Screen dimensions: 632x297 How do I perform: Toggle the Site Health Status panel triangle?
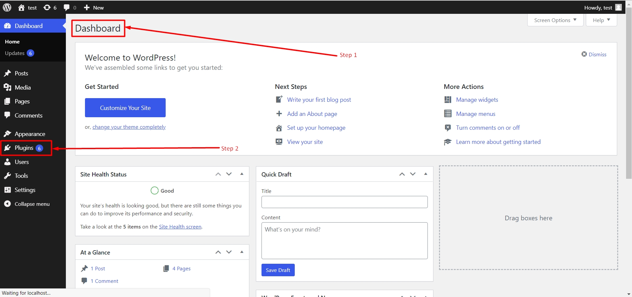[242, 174]
